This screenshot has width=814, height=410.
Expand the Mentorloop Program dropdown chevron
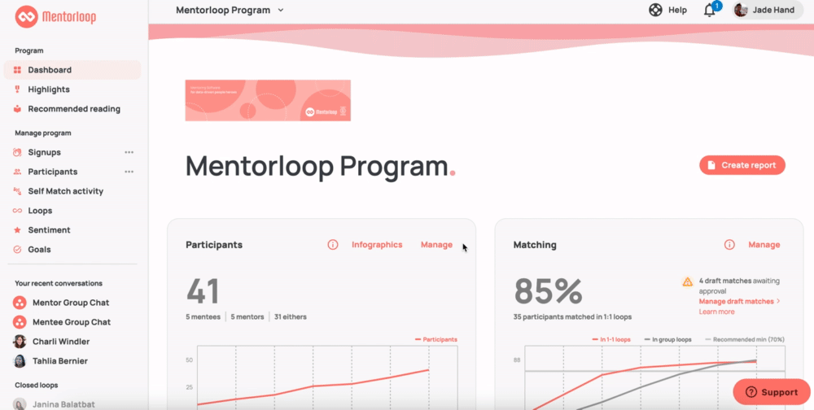click(x=281, y=10)
